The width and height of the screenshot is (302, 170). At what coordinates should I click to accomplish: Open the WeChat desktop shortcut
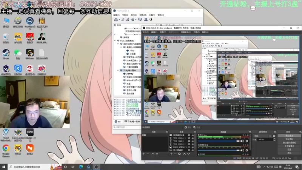pyautogui.click(x=18, y=54)
